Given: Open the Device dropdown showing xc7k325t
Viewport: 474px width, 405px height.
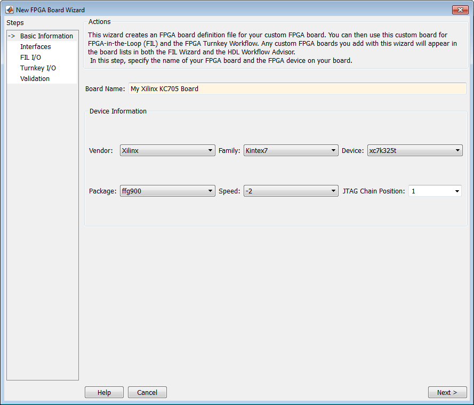Looking at the screenshot, I should 415,150.
